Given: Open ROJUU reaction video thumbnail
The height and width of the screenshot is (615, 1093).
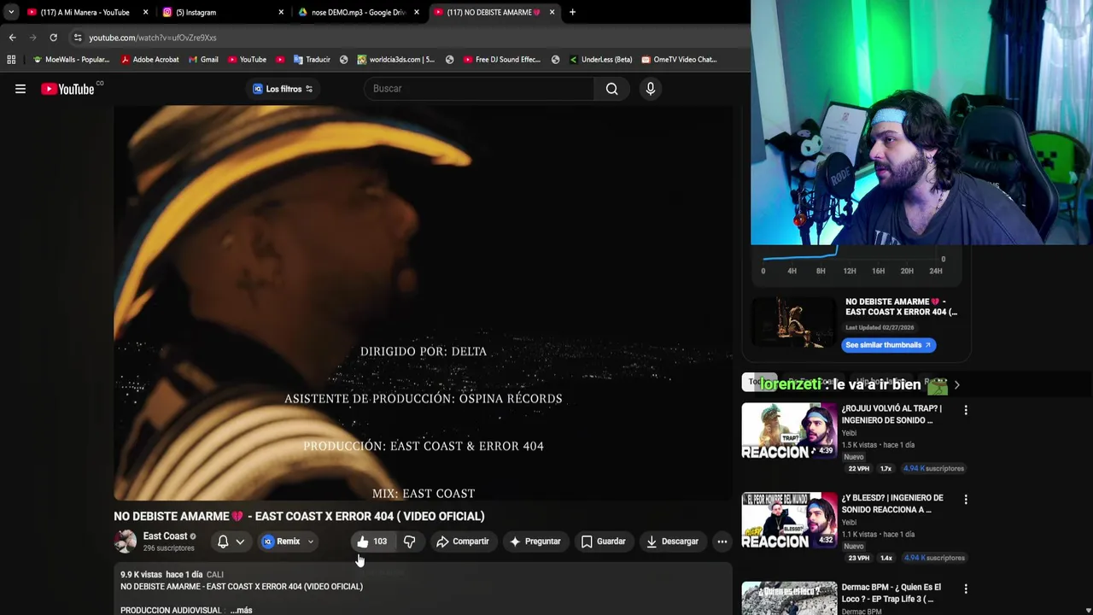Looking at the screenshot, I should (x=789, y=431).
